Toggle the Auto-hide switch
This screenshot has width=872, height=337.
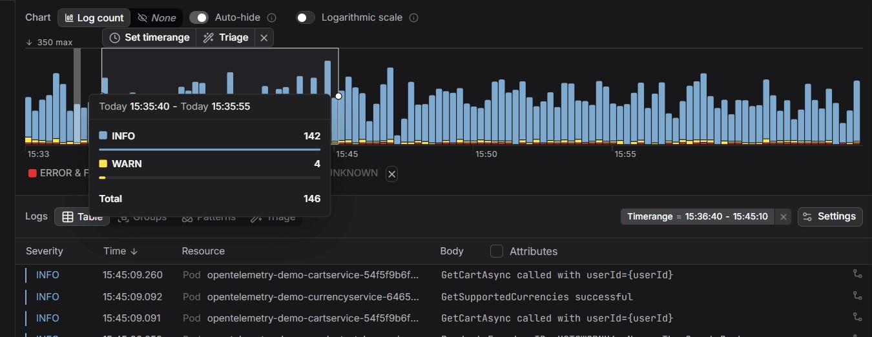(x=199, y=17)
